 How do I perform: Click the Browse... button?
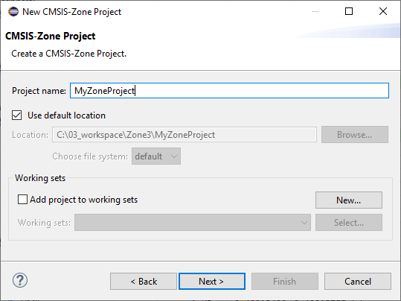coord(355,135)
